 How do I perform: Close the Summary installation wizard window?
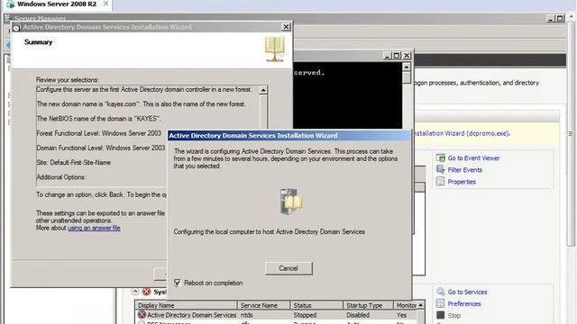point(286,27)
